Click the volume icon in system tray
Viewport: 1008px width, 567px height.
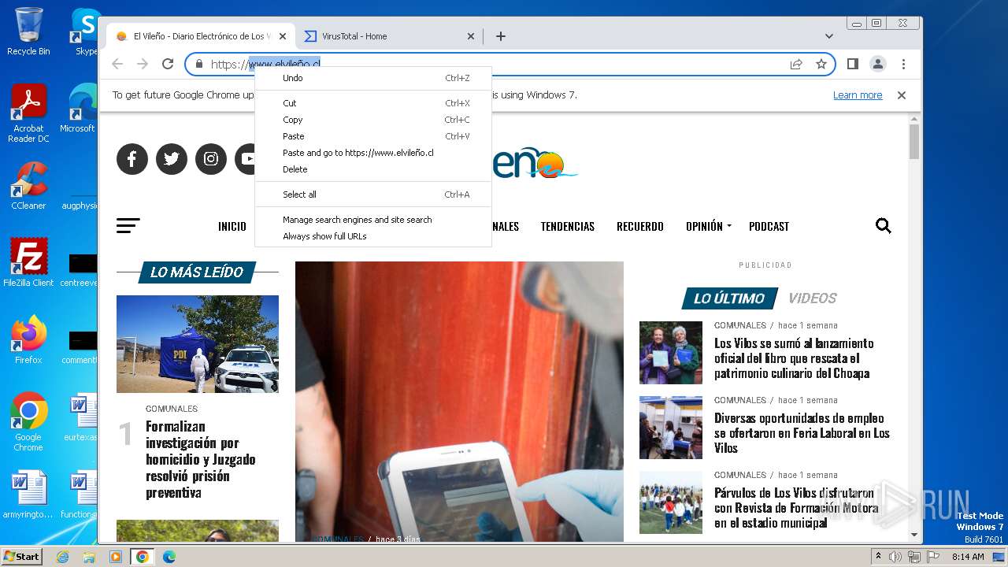pos(895,557)
